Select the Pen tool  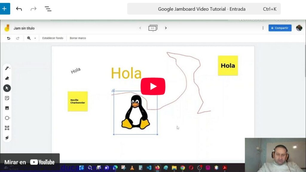[7, 68]
